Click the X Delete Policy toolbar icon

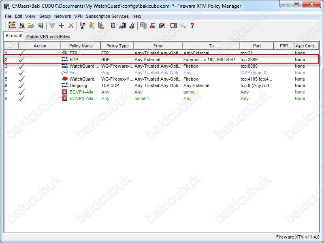click(71, 26)
